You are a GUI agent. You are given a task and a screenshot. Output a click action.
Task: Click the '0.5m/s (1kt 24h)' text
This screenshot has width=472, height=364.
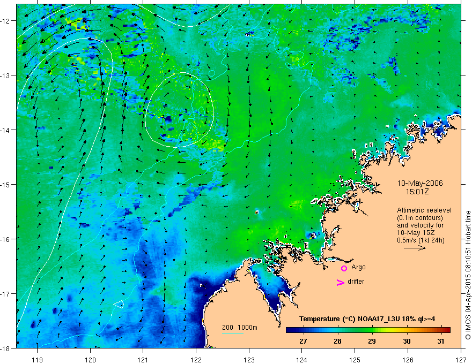(x=421, y=240)
